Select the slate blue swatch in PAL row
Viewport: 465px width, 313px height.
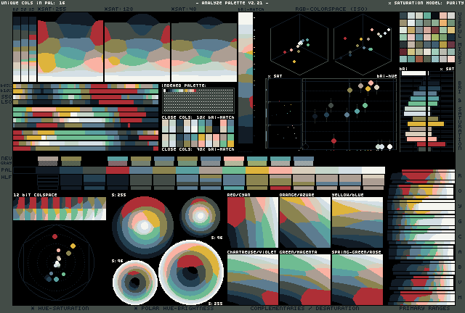pyautogui.click(x=141, y=170)
